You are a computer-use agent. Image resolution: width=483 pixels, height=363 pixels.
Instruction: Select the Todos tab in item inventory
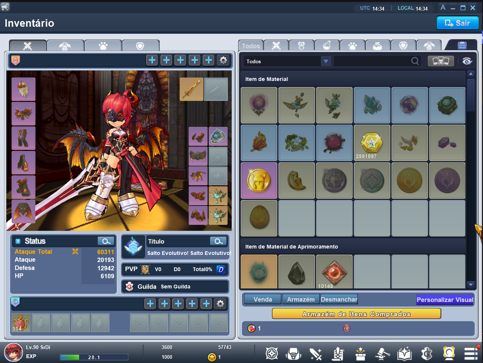pos(251,46)
